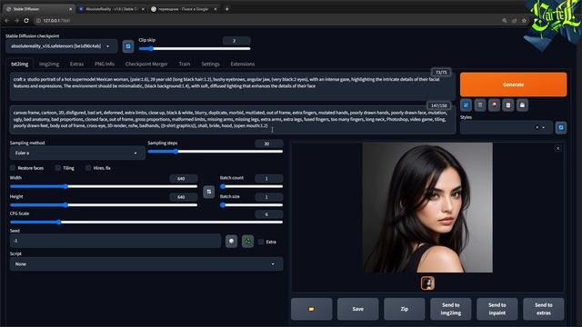Close the image preview with X
This screenshot has height=327, width=582.
[557, 148]
